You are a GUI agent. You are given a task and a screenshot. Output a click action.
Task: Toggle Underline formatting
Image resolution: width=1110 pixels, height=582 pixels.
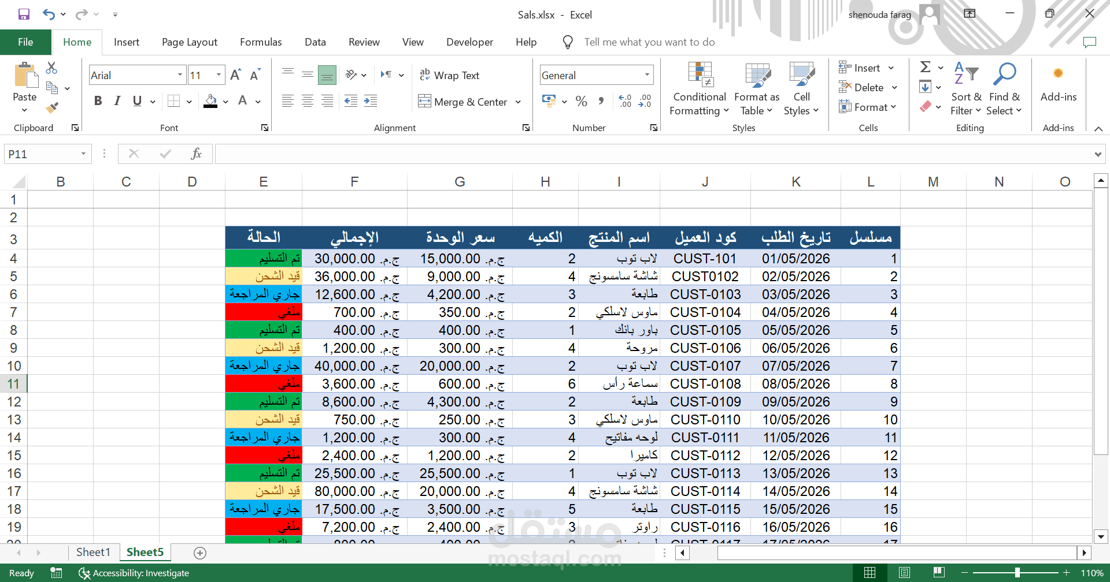(x=137, y=101)
